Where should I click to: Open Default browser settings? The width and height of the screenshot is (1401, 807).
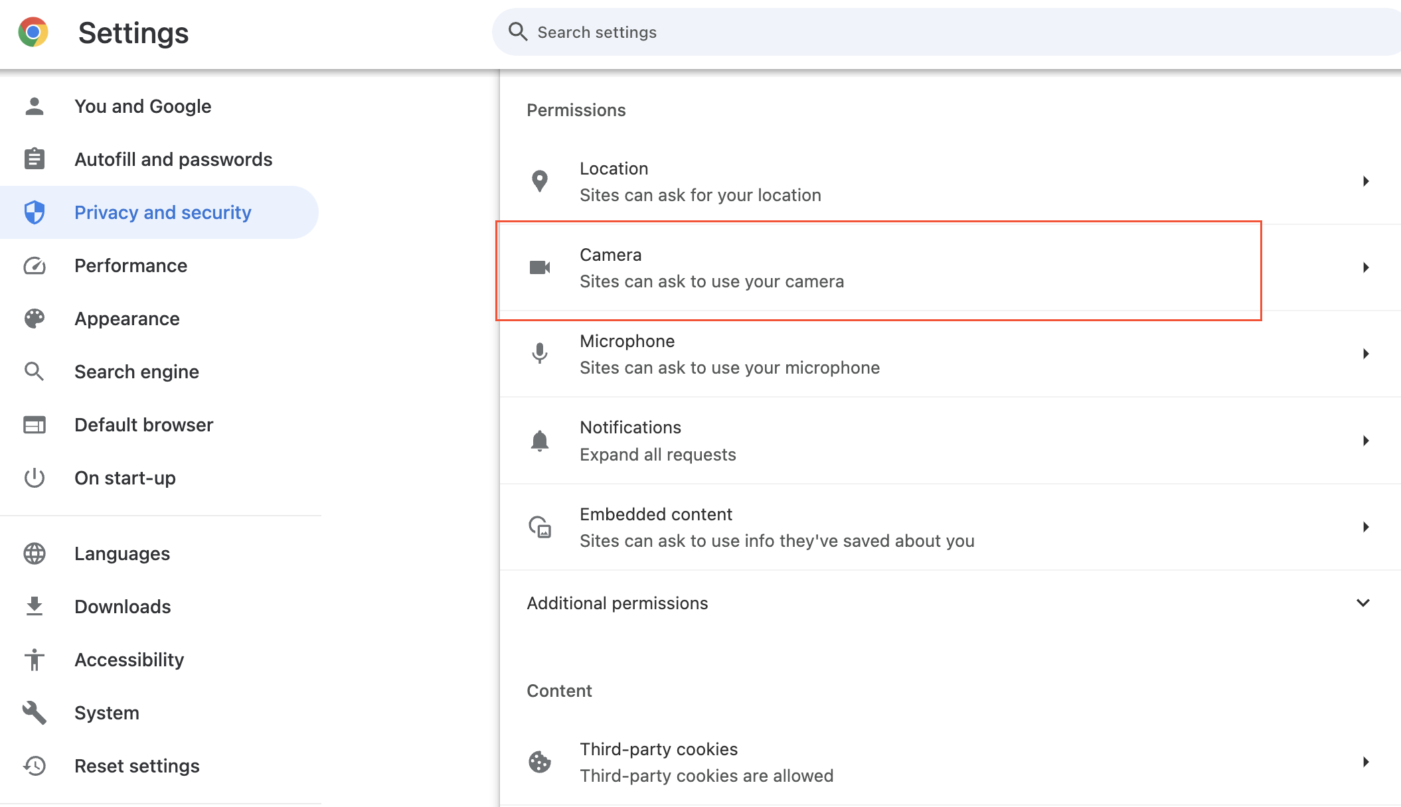point(159,425)
